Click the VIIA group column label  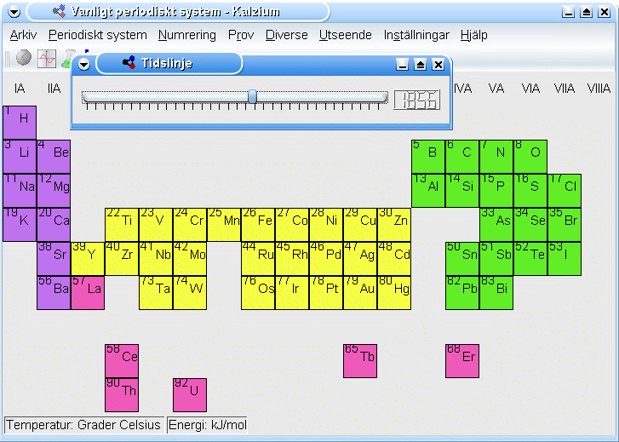565,88
